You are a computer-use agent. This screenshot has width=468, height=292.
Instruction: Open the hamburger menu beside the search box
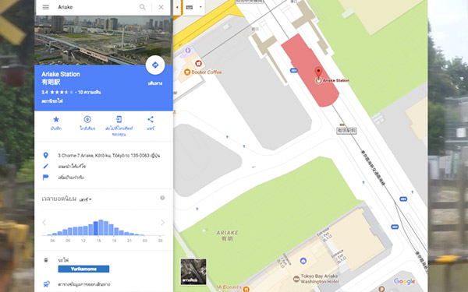pyautogui.click(x=46, y=7)
